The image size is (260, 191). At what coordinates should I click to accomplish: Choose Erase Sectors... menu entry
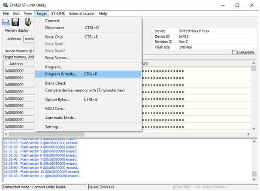(88, 58)
